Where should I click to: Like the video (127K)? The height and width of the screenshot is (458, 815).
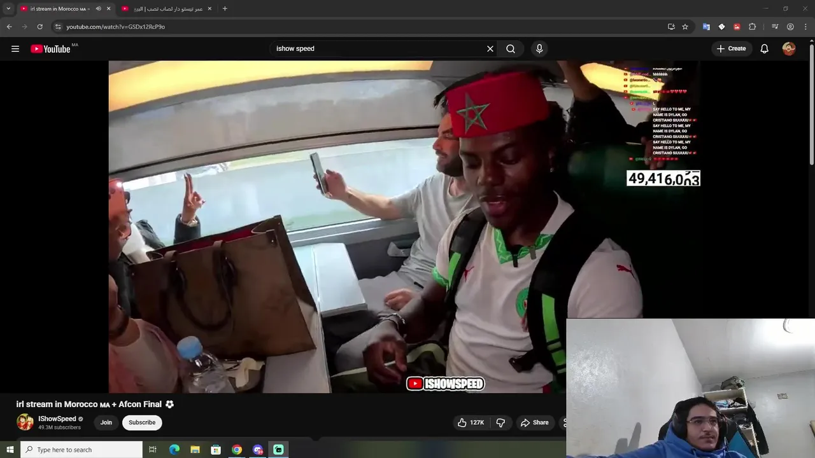point(471,422)
